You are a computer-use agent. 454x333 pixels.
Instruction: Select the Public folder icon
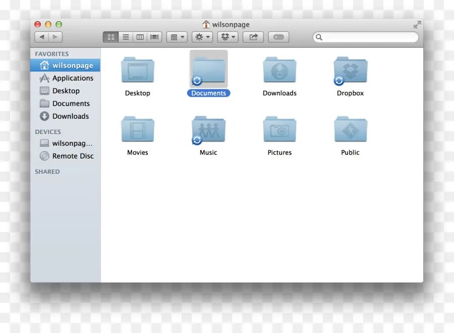tap(351, 129)
